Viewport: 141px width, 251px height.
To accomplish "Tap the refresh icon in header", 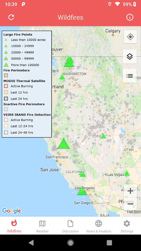I will [11, 17].
